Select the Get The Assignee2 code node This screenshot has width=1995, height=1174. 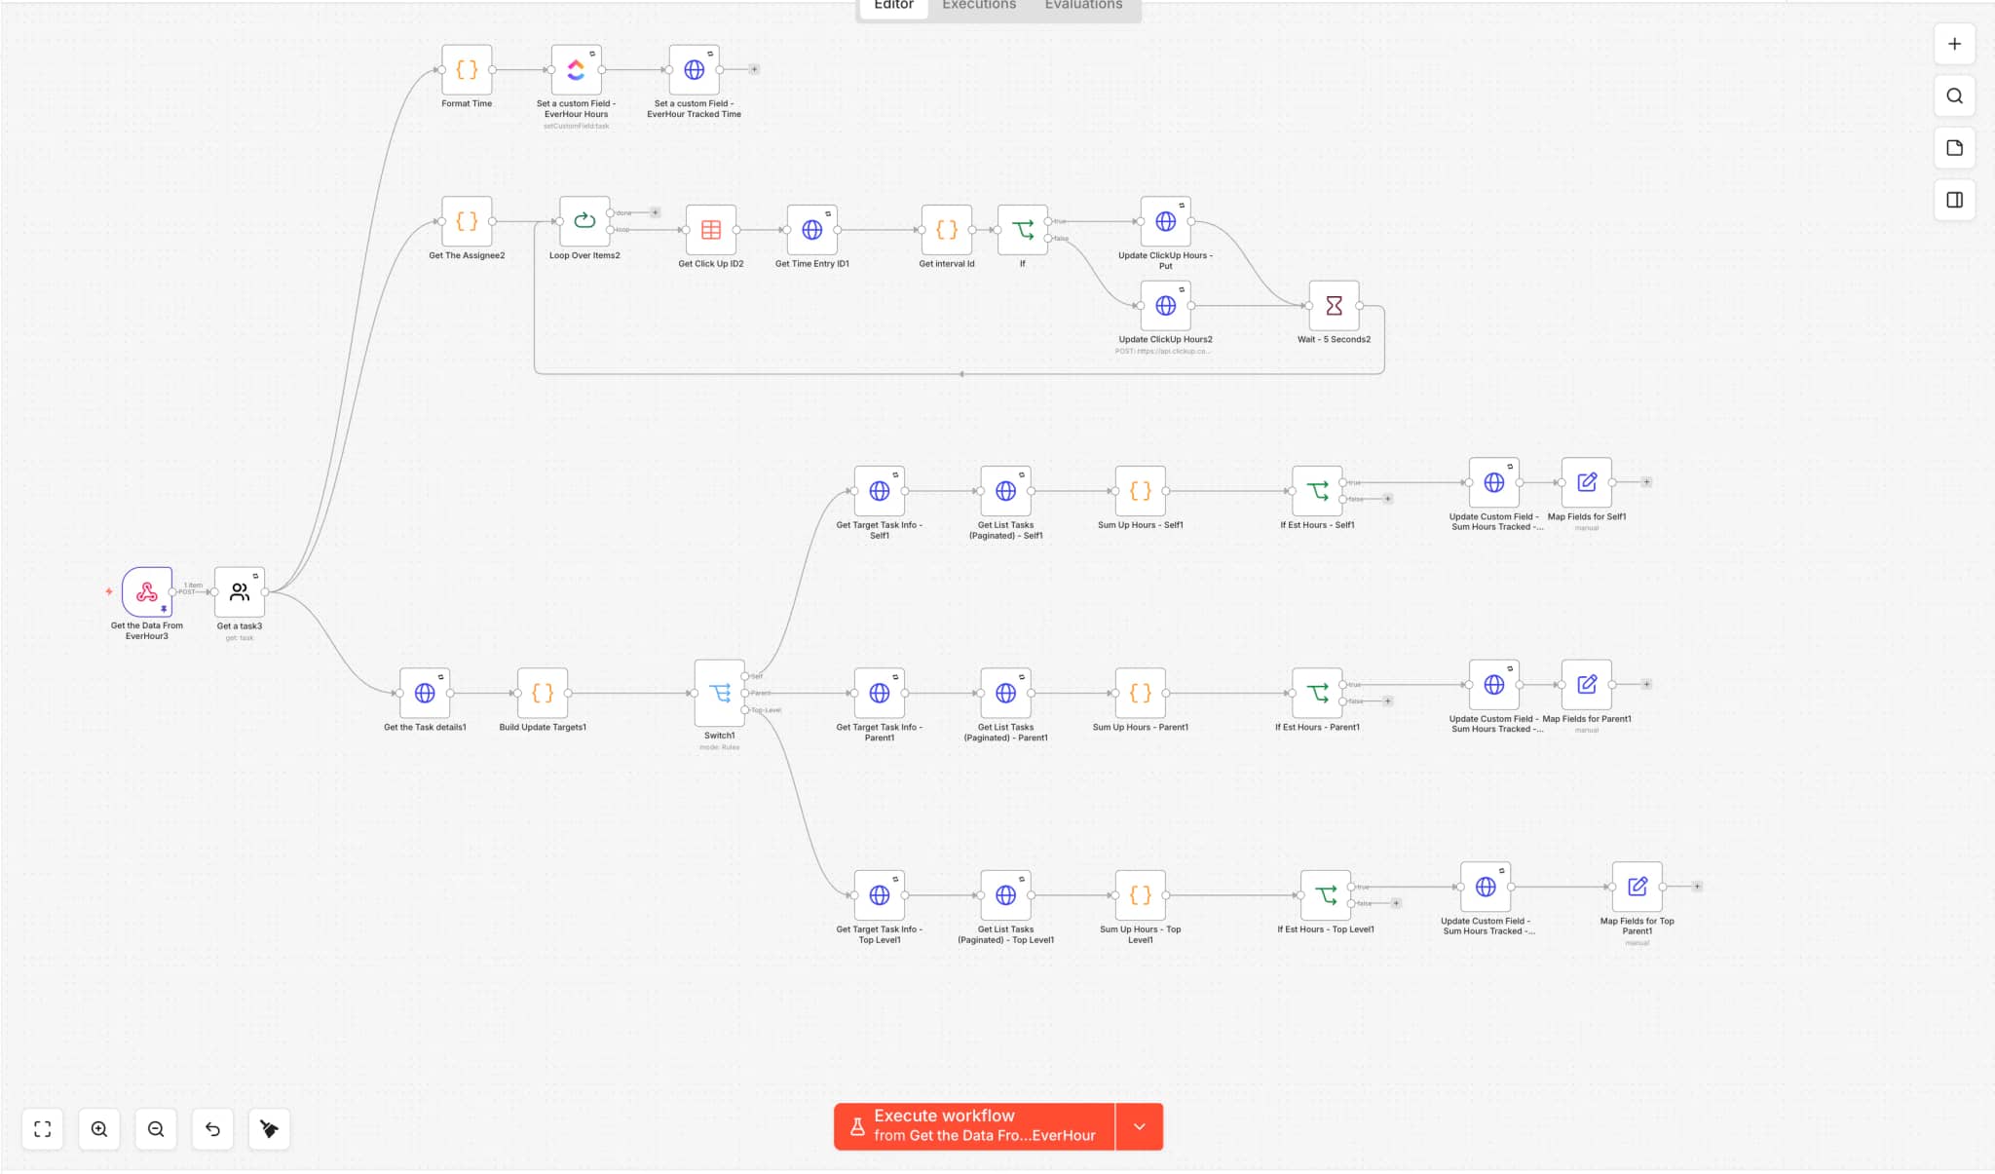click(x=467, y=221)
